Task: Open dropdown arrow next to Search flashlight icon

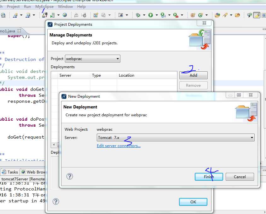Action: (231, 15)
